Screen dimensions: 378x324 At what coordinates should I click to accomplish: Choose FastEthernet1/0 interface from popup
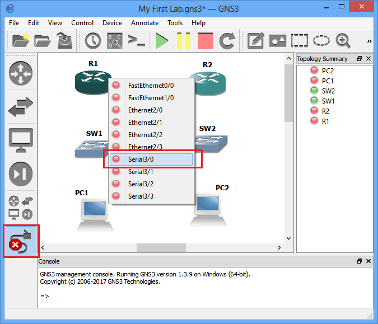[x=151, y=98]
